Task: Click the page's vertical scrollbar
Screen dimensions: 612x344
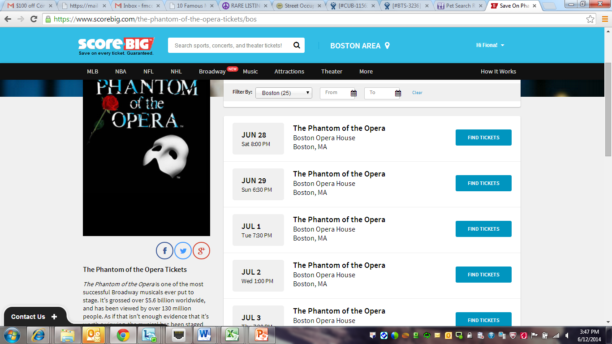Action: 608,109
